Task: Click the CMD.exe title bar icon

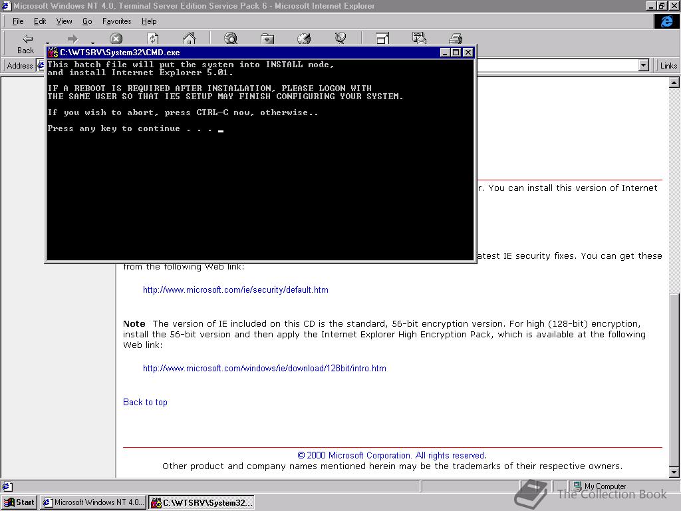Action: [53, 52]
